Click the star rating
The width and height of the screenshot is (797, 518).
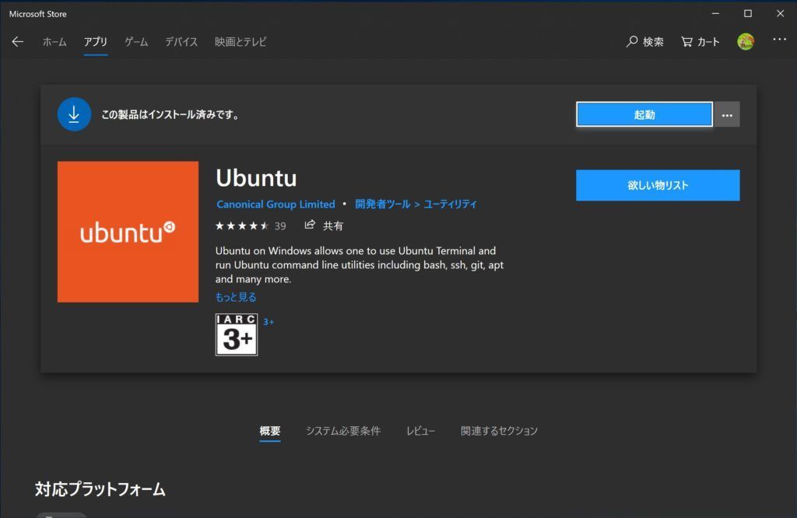(242, 226)
